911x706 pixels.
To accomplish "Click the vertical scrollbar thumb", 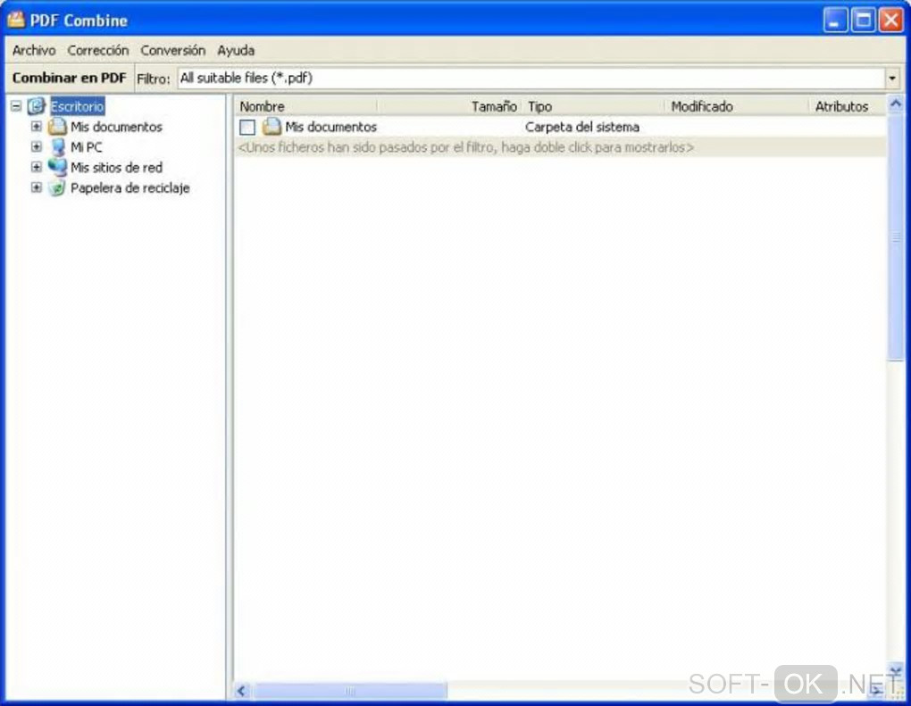I will click(895, 237).
